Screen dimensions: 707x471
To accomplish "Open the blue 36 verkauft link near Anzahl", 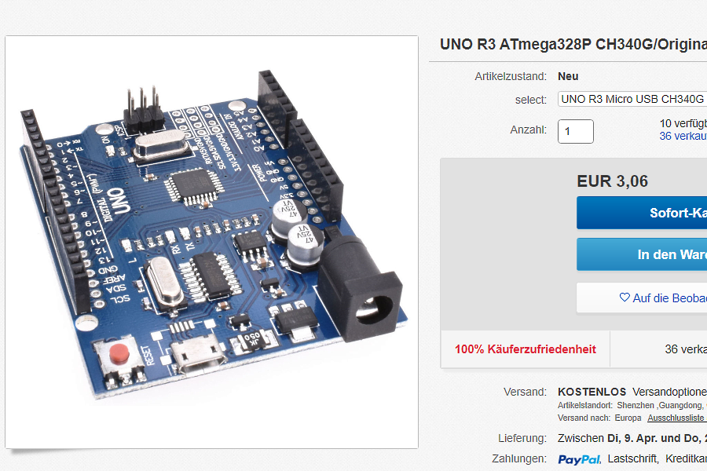I will point(683,136).
